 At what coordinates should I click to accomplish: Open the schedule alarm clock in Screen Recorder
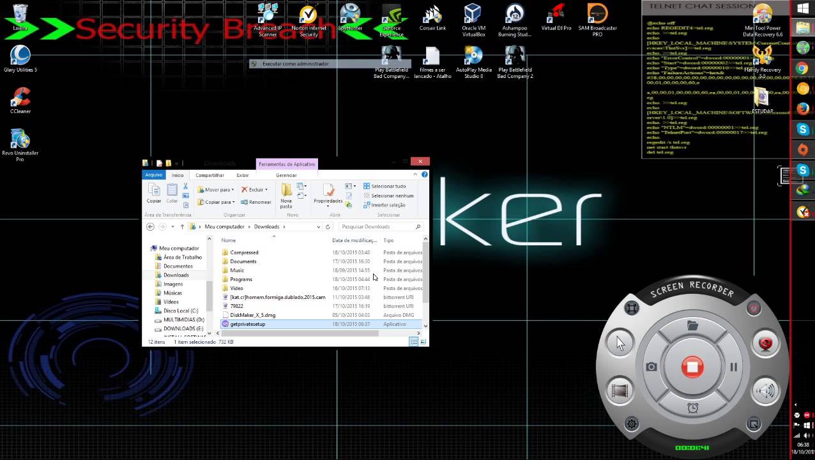point(692,408)
